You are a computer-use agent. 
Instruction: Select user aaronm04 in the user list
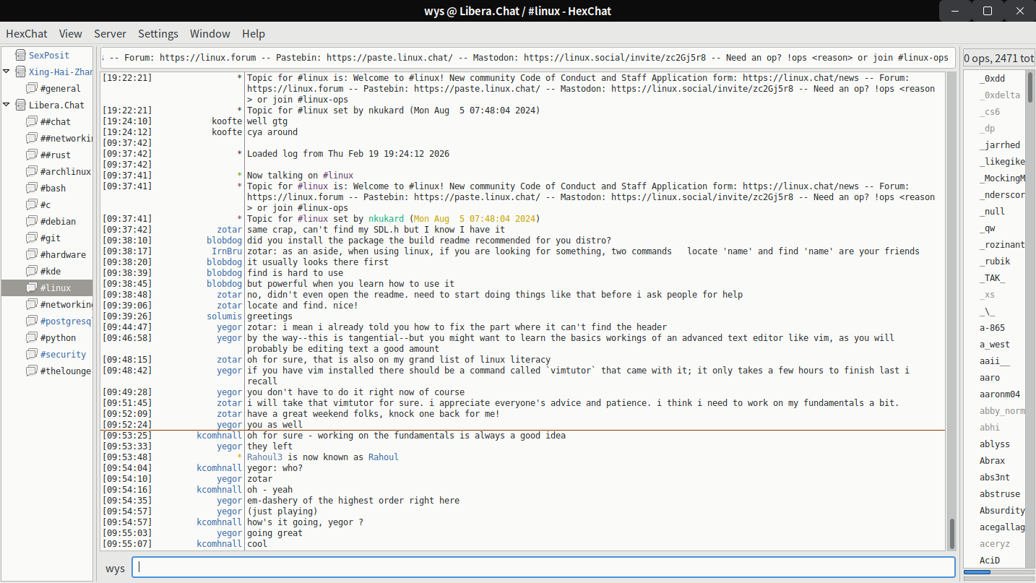point(999,394)
